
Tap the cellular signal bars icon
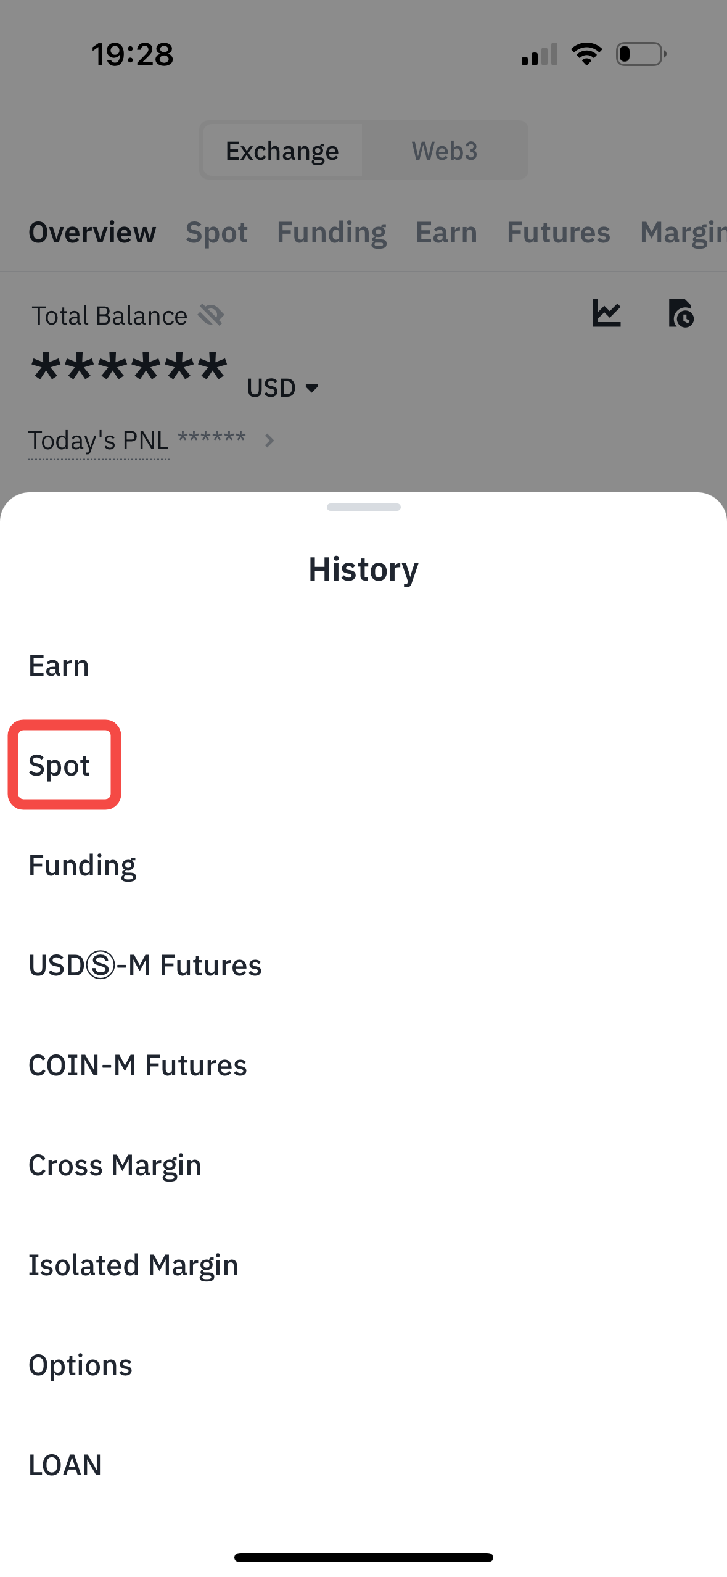[540, 54]
